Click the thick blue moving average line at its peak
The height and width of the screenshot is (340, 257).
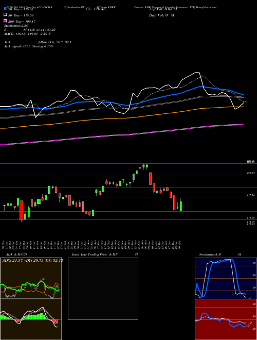(x=200, y=87)
